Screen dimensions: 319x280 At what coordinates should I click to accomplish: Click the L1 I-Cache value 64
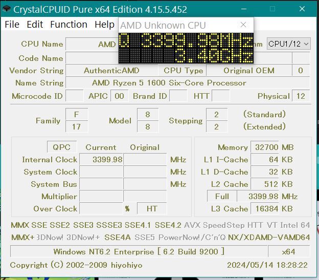[265, 159]
